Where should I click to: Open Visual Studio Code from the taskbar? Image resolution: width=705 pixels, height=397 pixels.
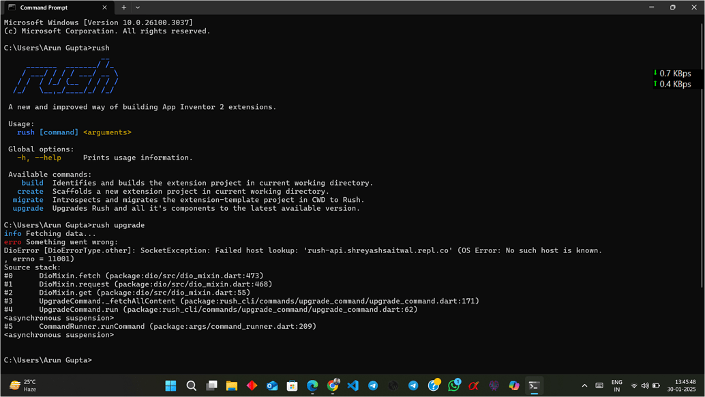pyautogui.click(x=352, y=385)
